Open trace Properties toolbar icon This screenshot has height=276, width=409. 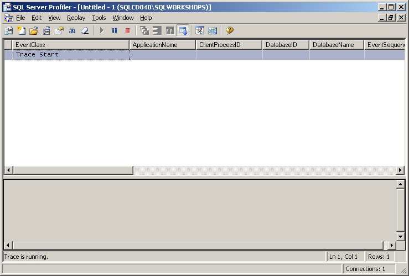tap(59, 31)
